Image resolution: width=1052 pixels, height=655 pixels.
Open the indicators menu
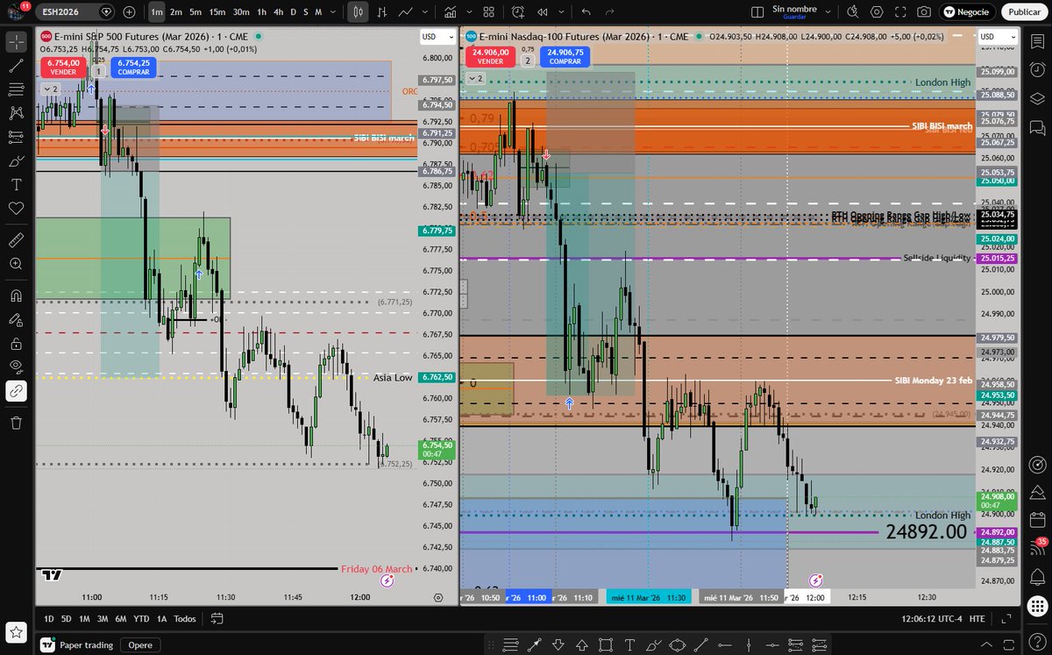tap(450, 12)
